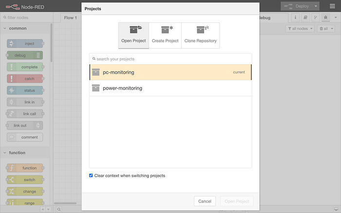Select the debug bug sidebar icon
This screenshot has height=213, width=341.
tap(325, 18)
